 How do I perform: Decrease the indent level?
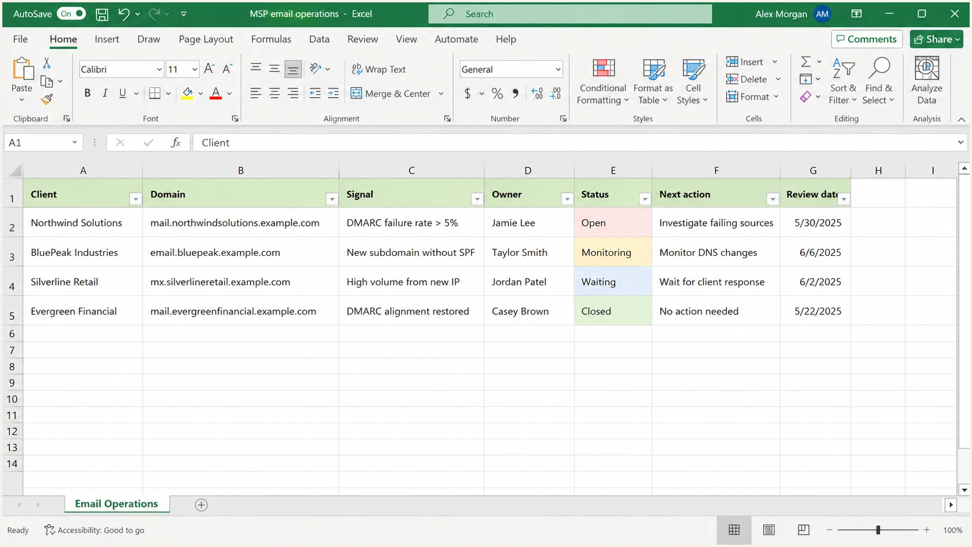(315, 93)
